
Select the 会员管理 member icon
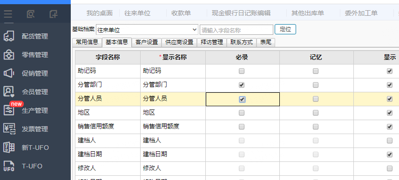(9, 92)
